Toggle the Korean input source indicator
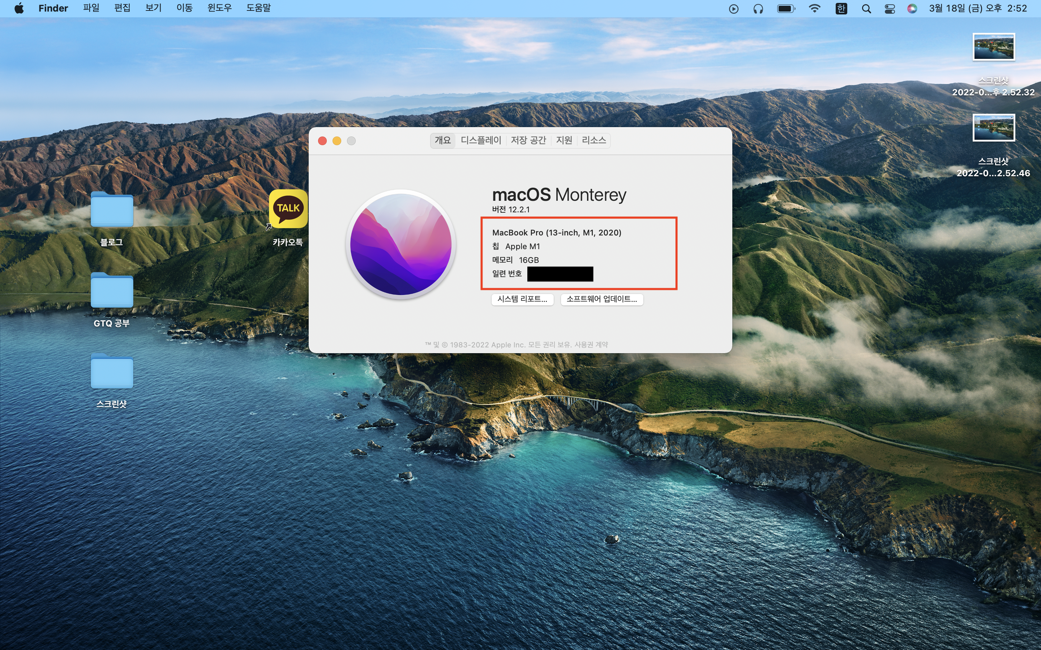1041x650 pixels. (841, 9)
